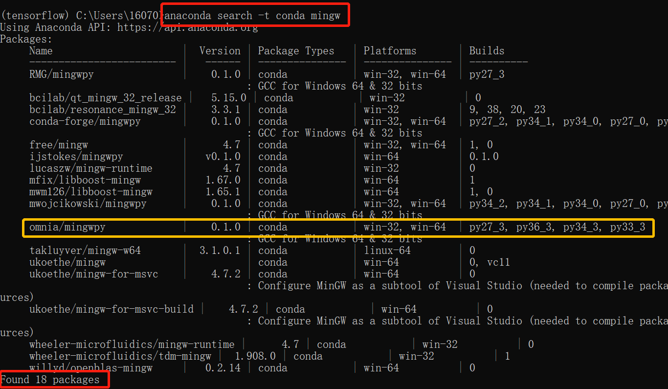Click the 'ukoethe/mingw-for-msvc-build' package name

pyautogui.click(x=111, y=309)
